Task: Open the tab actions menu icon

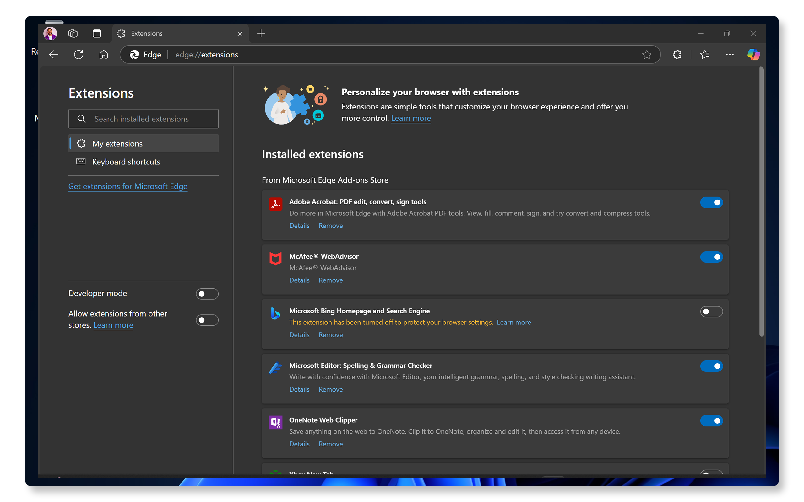Action: click(97, 34)
